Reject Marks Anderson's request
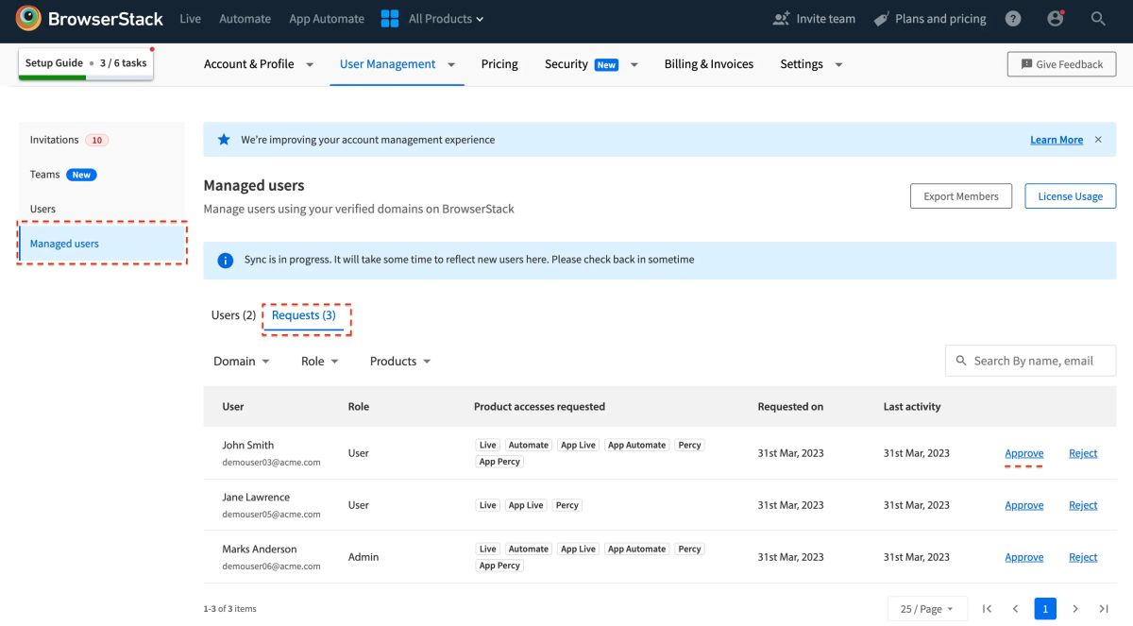 click(x=1083, y=557)
